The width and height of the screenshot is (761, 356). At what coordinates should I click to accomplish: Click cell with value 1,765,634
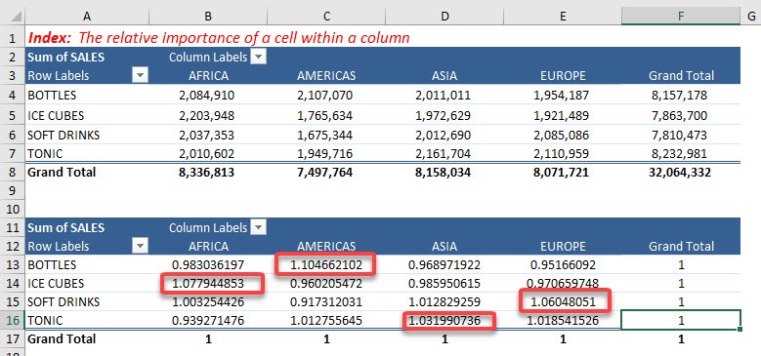pyautogui.click(x=324, y=116)
